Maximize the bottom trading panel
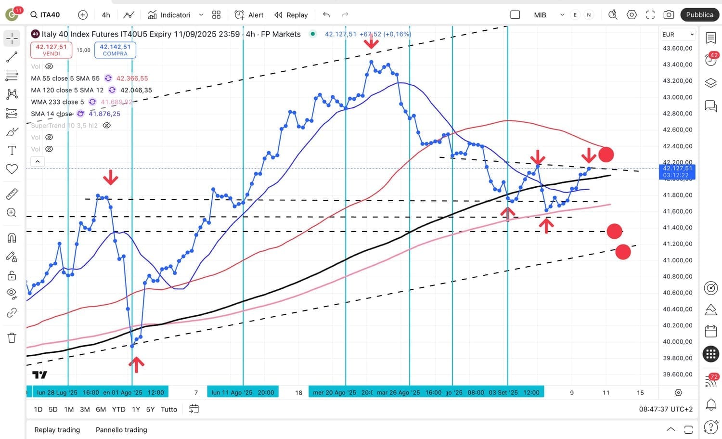The width and height of the screenshot is (722, 439). (x=688, y=429)
